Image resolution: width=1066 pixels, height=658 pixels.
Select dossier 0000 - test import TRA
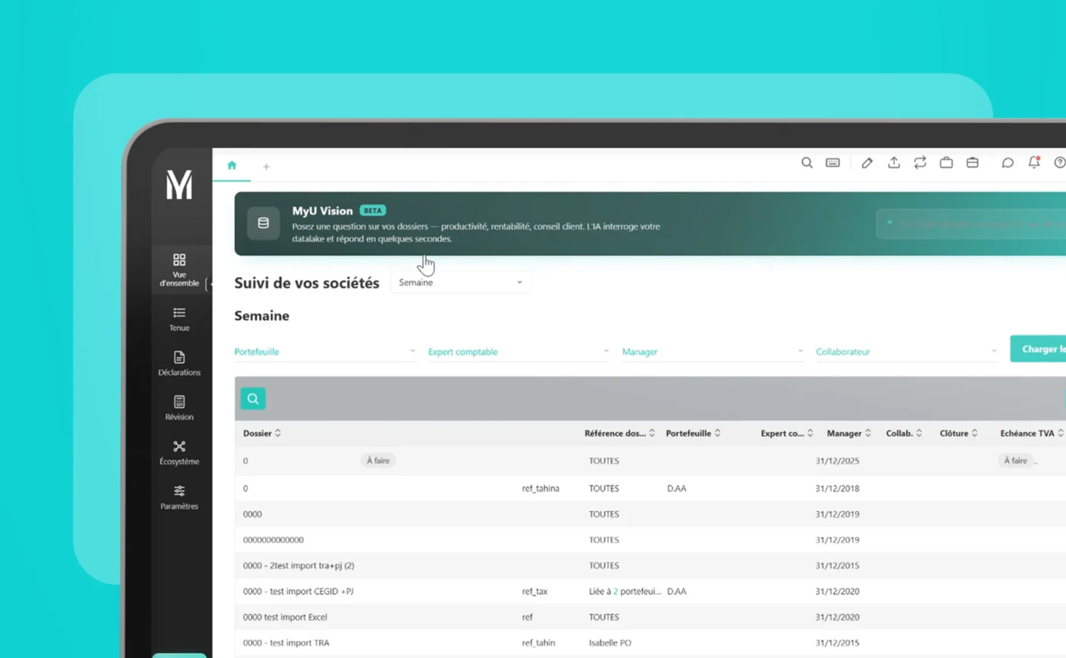pos(286,643)
